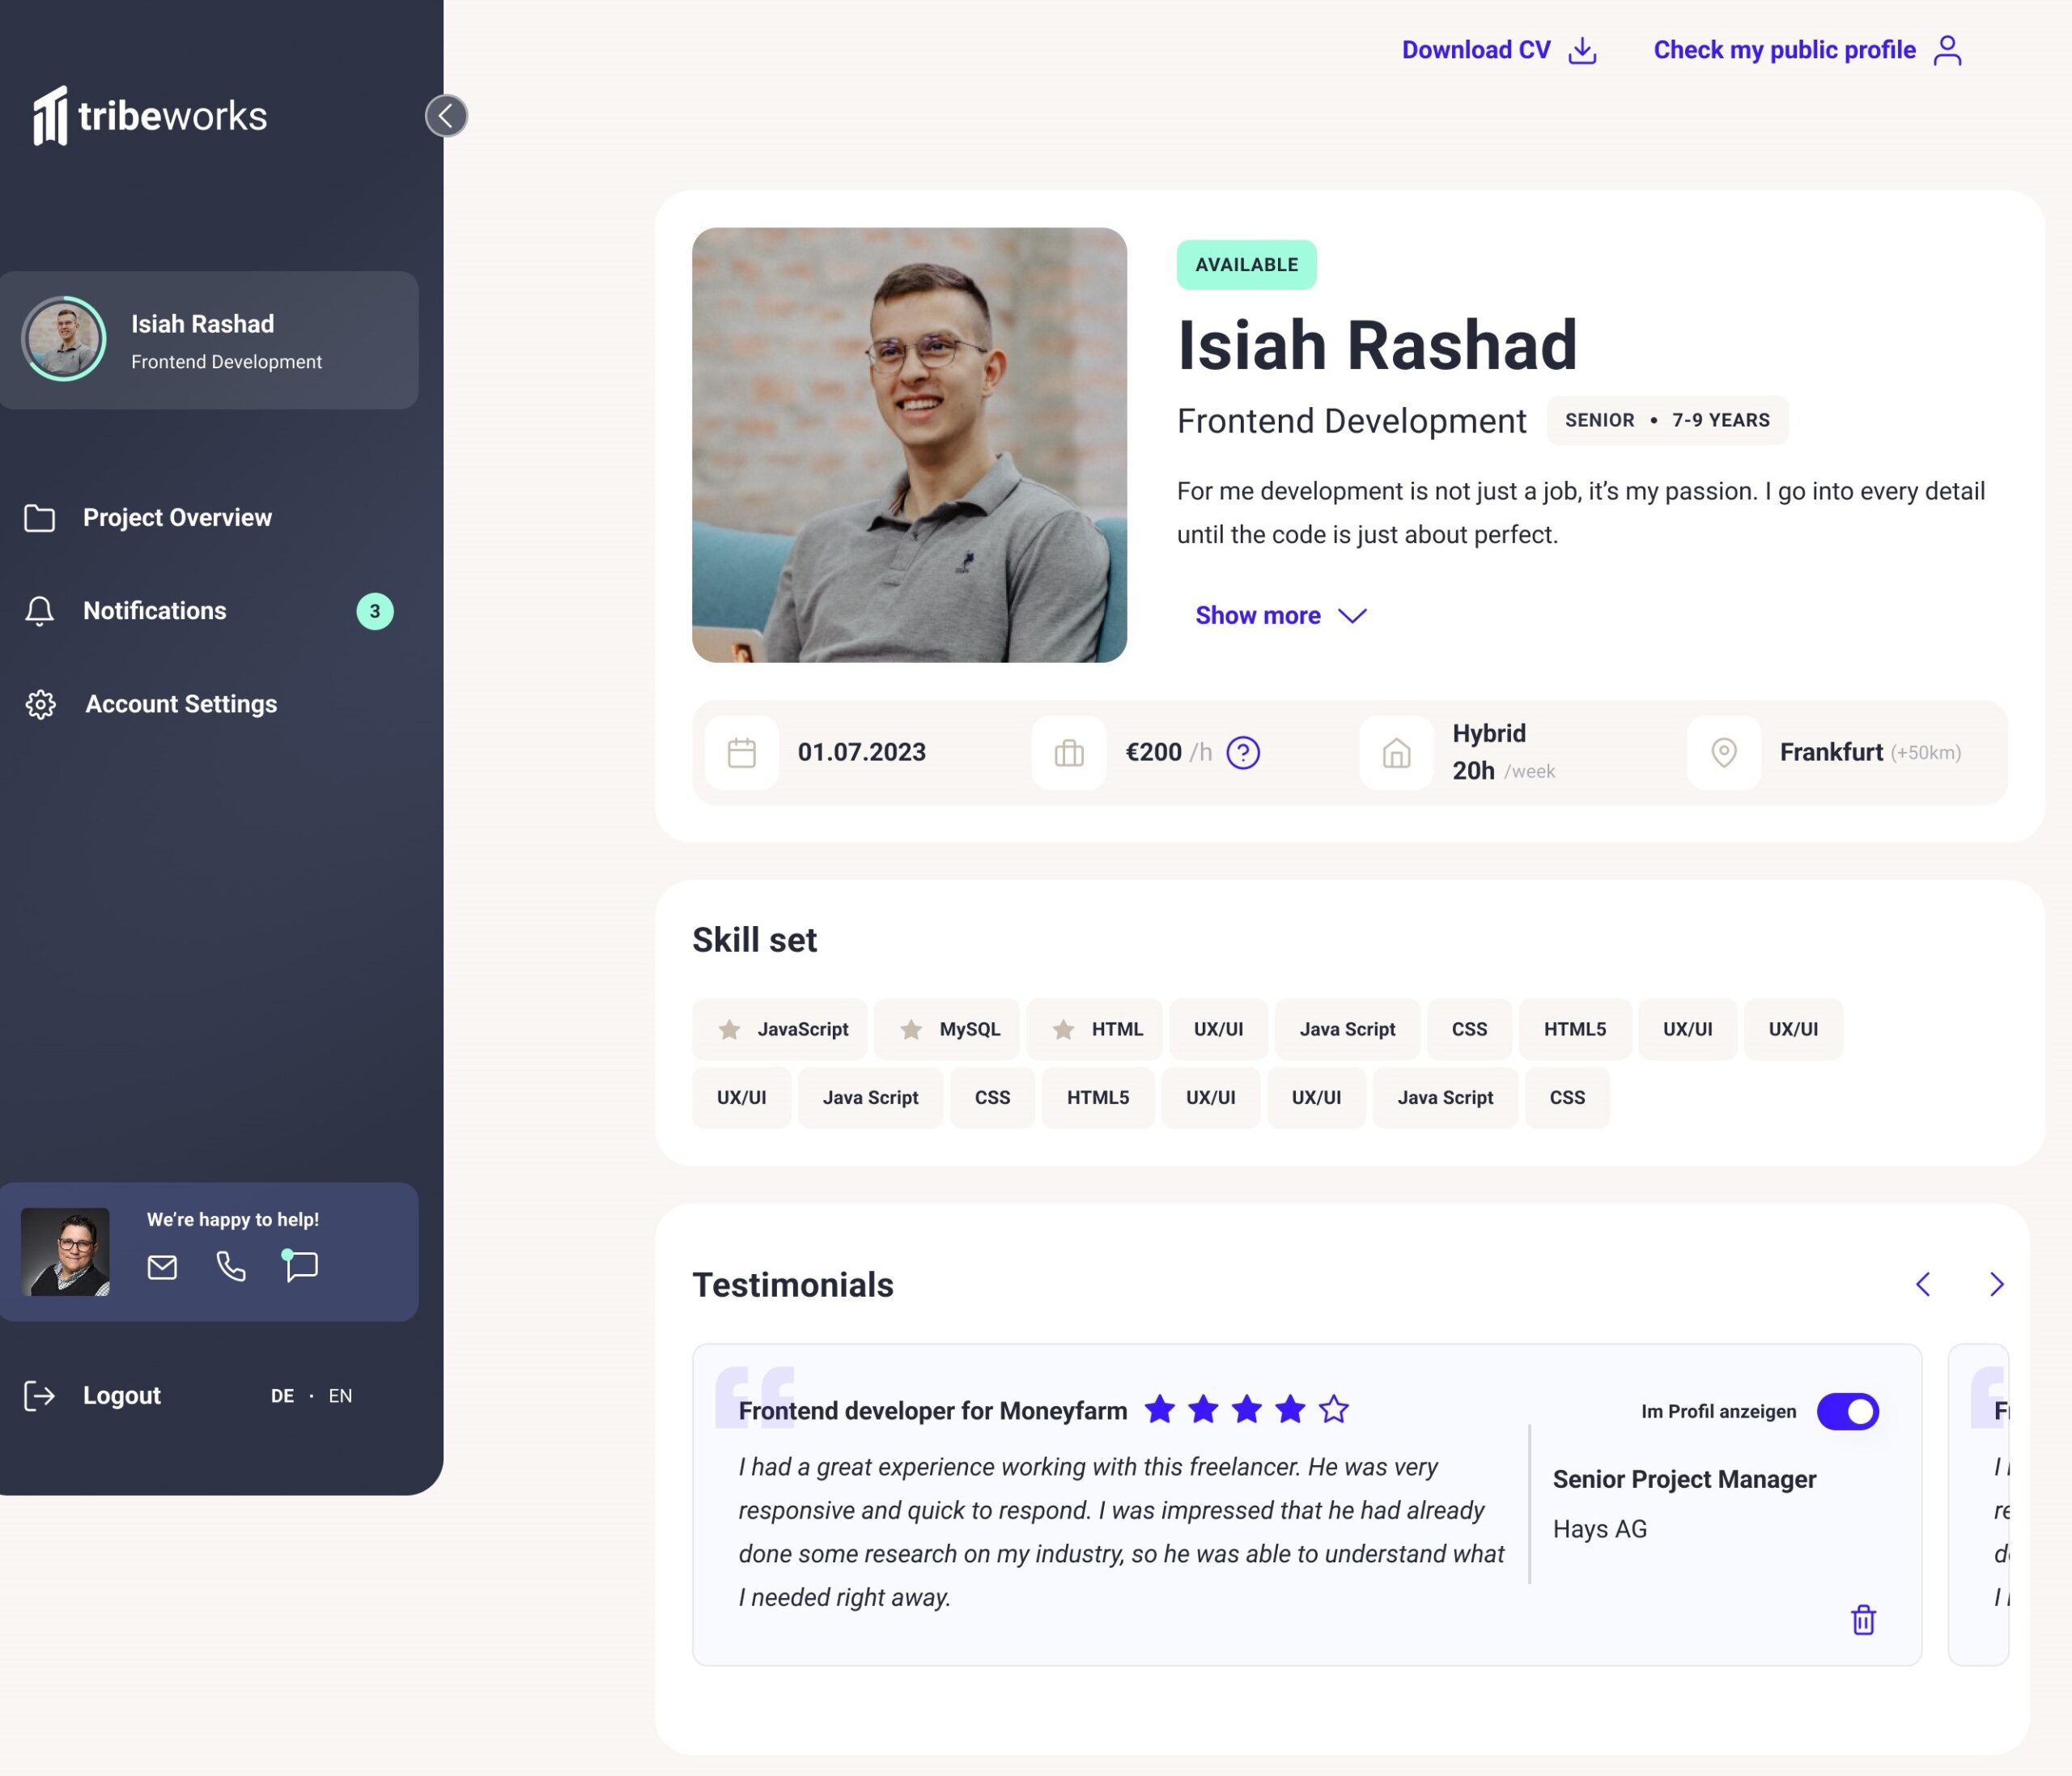Click the location pin icon beside Frankfurt
The height and width of the screenshot is (1776, 2072).
(x=1724, y=753)
